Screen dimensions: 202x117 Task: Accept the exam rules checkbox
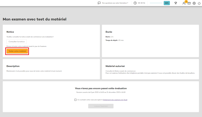tap(75, 100)
